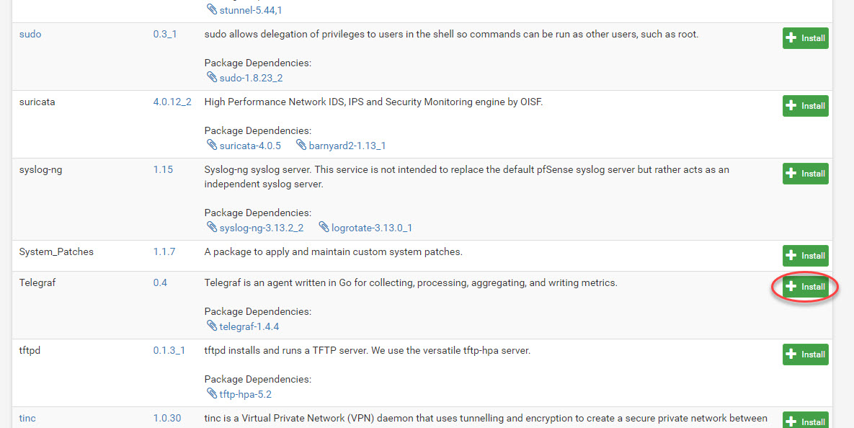The height and width of the screenshot is (428, 854).
Task: Click Package Dependencies label under suricata
Action: (x=257, y=130)
